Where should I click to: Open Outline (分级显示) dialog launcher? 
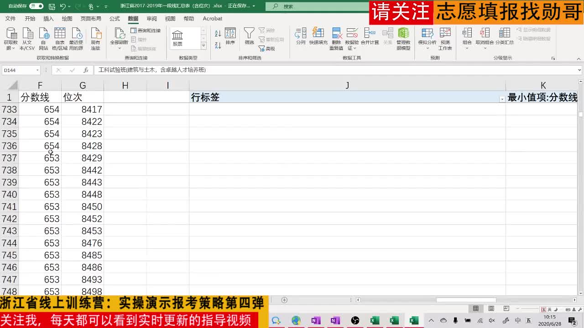pos(553,58)
